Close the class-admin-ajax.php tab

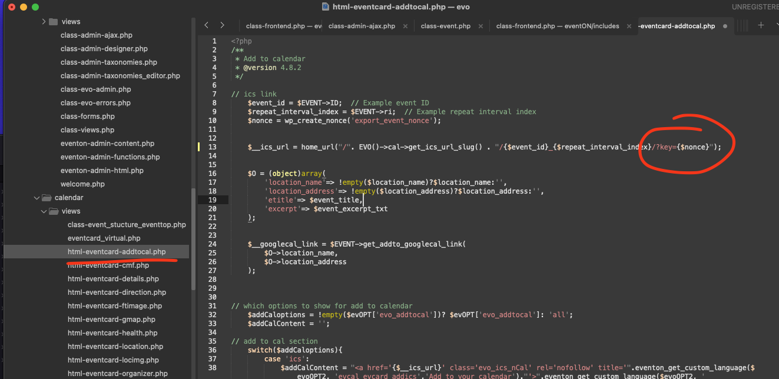coord(406,26)
